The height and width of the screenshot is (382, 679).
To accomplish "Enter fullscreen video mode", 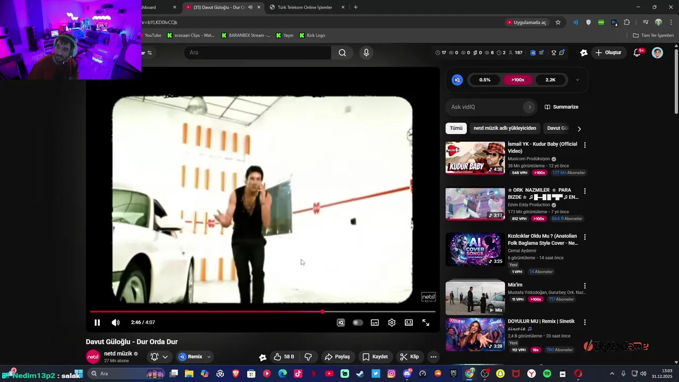I will [x=426, y=323].
